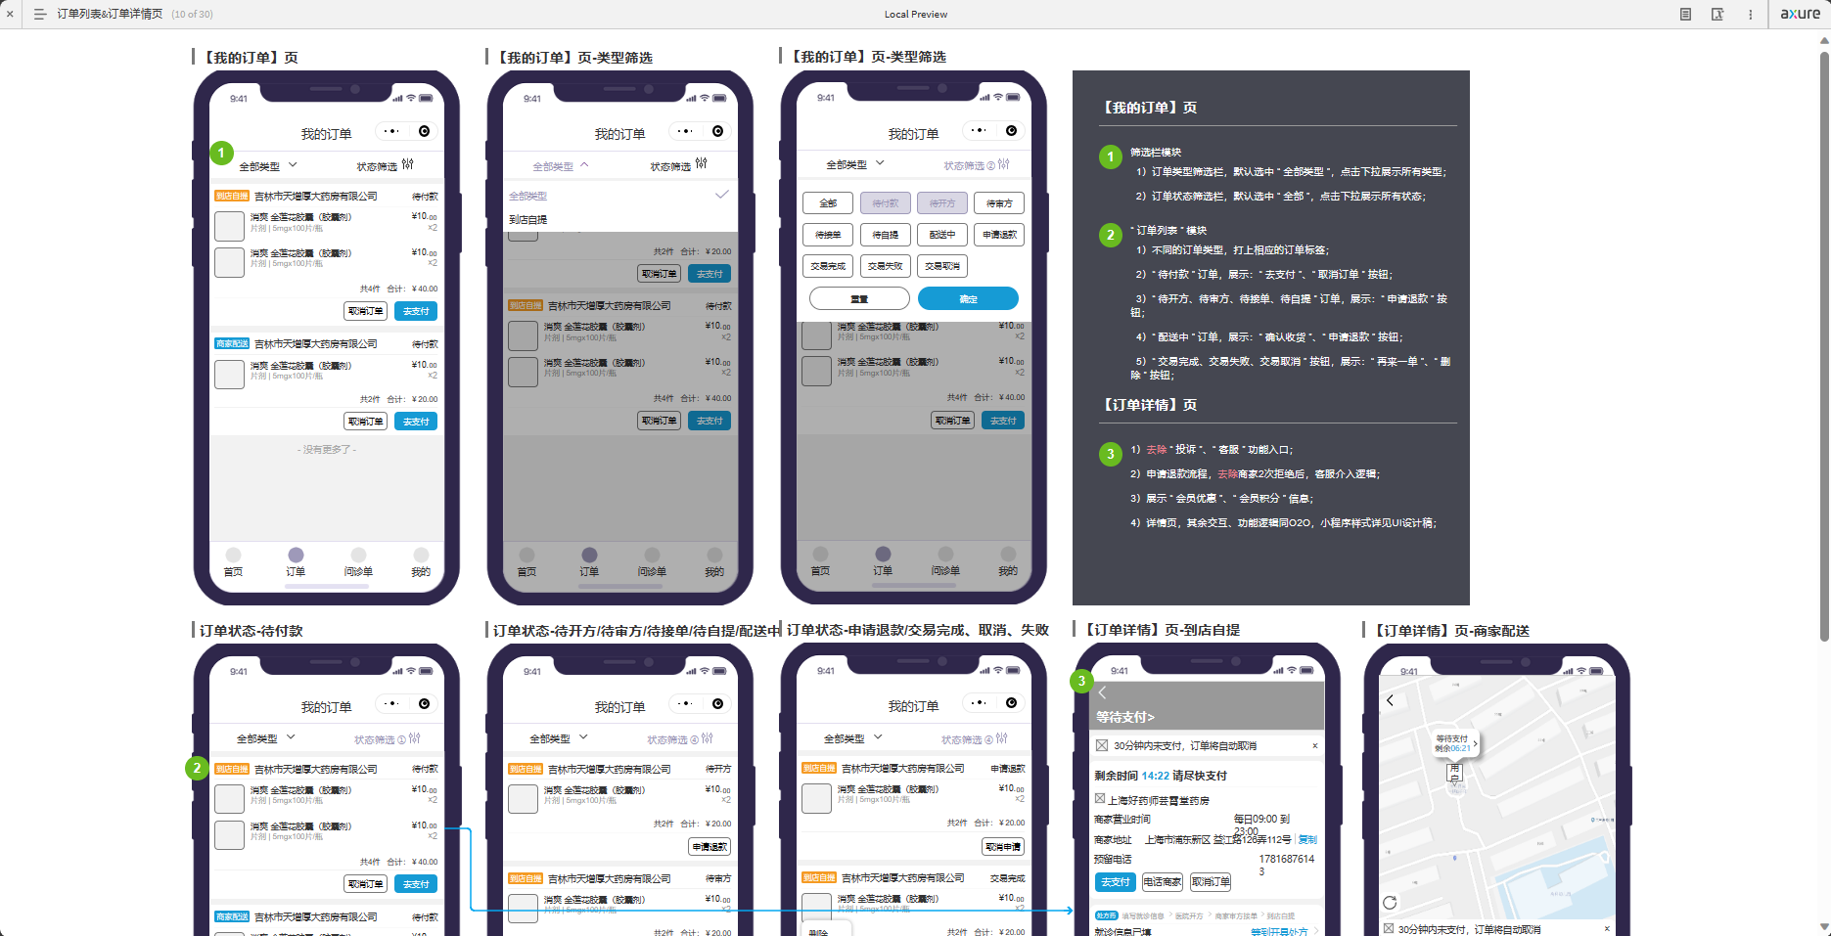Viewport: 1831px width, 936px height.
Task: Click checkmark icon beside 全部类型 option in dropdown
Action: tap(721, 195)
